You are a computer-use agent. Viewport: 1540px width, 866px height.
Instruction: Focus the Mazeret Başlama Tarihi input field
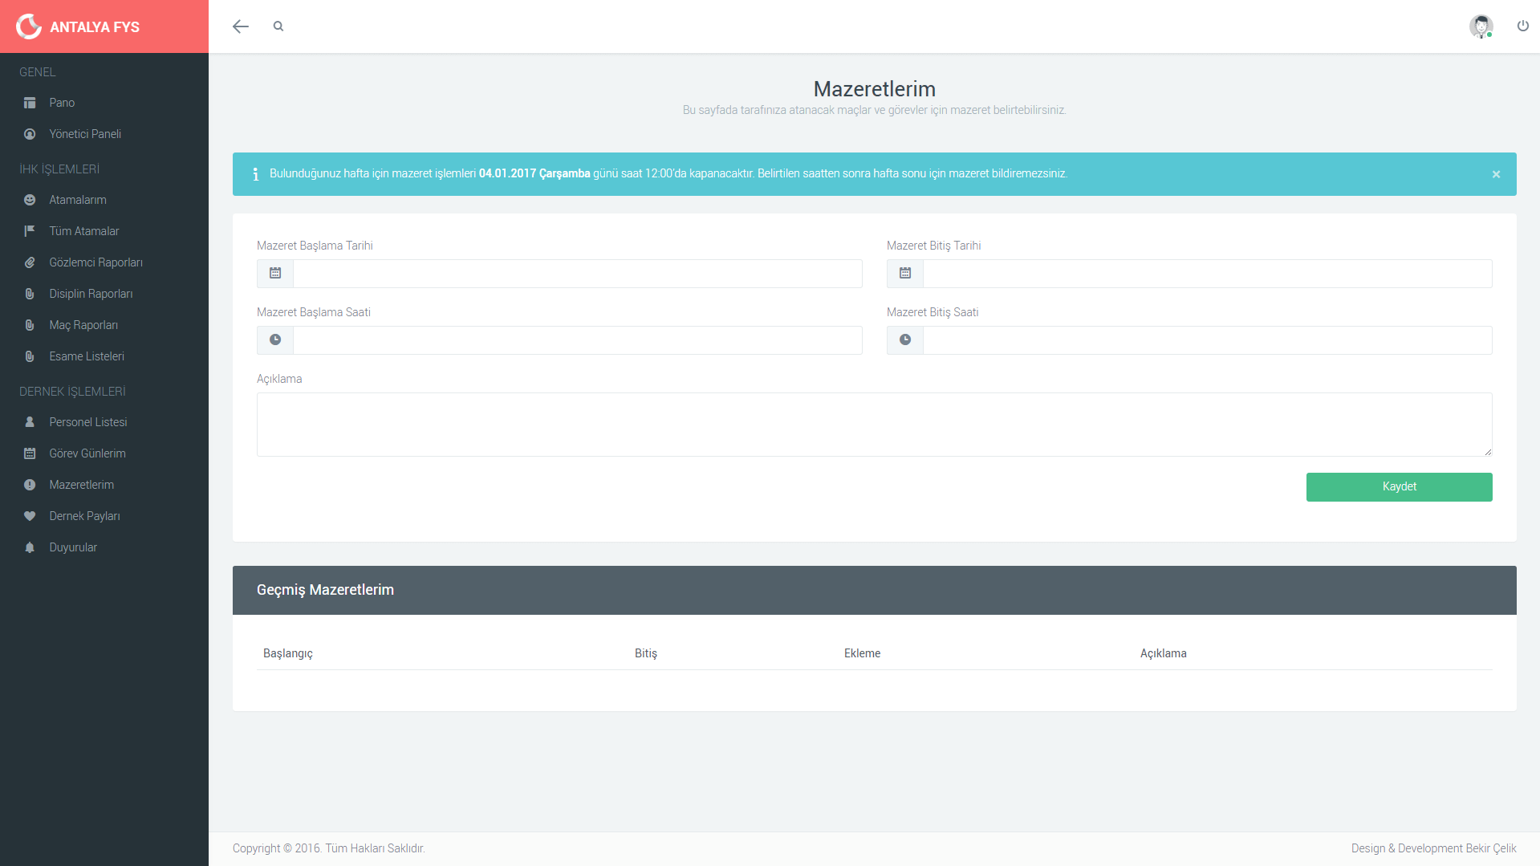[x=577, y=274]
